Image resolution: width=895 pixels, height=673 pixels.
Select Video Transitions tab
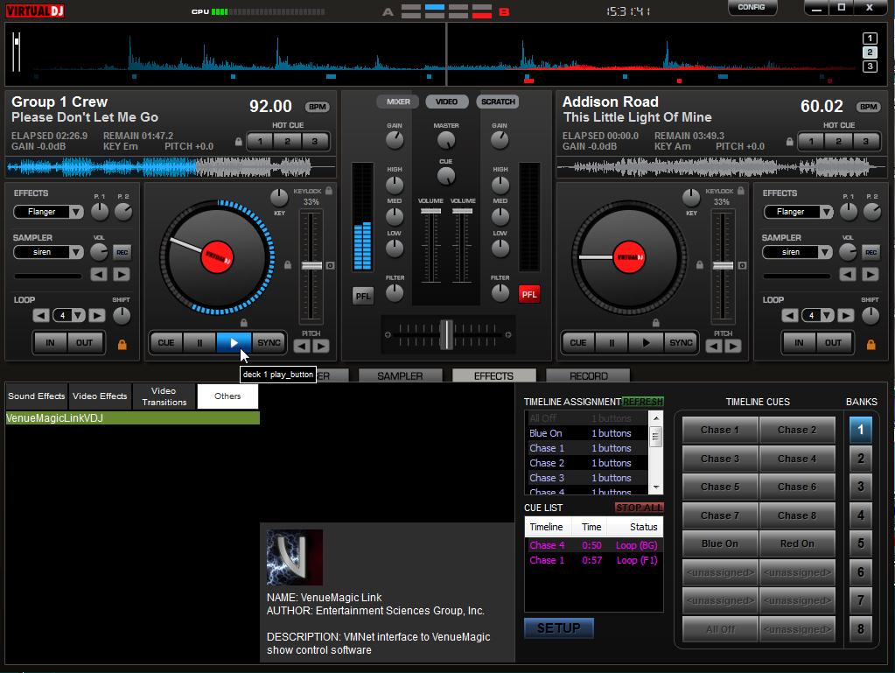[164, 396]
